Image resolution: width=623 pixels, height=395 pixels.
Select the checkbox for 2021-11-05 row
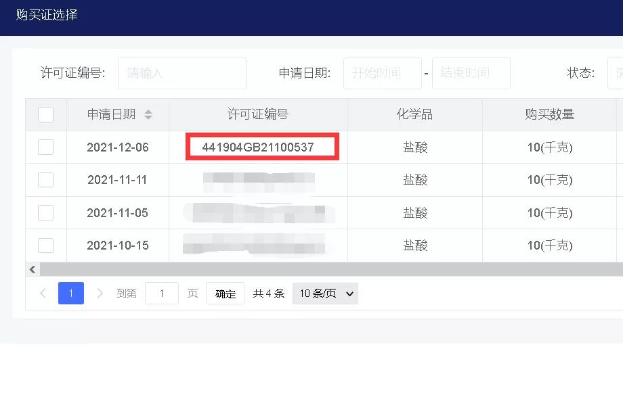point(45,212)
